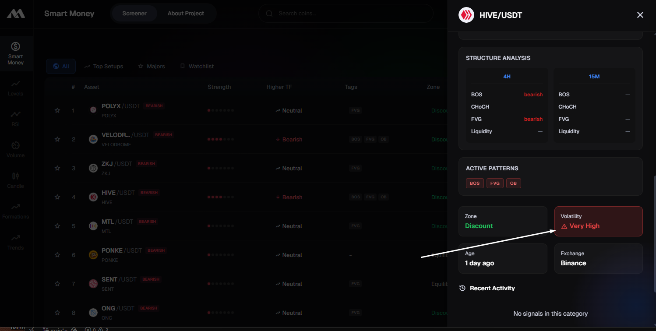656x331 pixels.
Task: Open the Trends sidebar tool
Action: pos(16,242)
